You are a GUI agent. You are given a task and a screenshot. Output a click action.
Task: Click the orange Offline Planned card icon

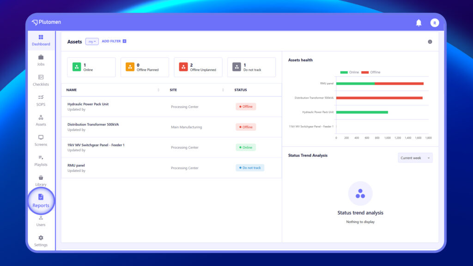[x=130, y=66]
